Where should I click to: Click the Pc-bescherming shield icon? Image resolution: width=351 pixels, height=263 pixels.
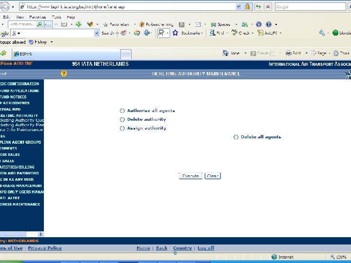pyautogui.click(x=142, y=24)
